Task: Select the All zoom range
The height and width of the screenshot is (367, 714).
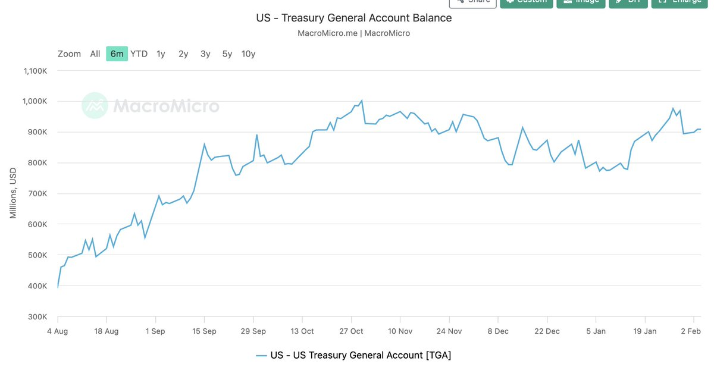Action: tap(95, 54)
